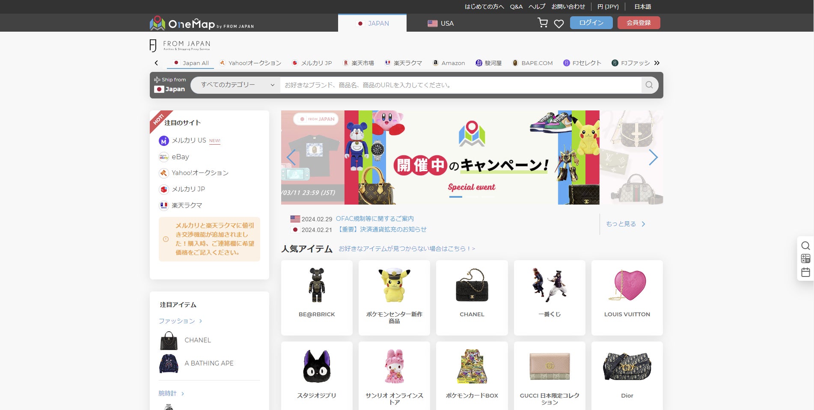Go to previous banner slide
814x410 pixels.
click(x=291, y=157)
